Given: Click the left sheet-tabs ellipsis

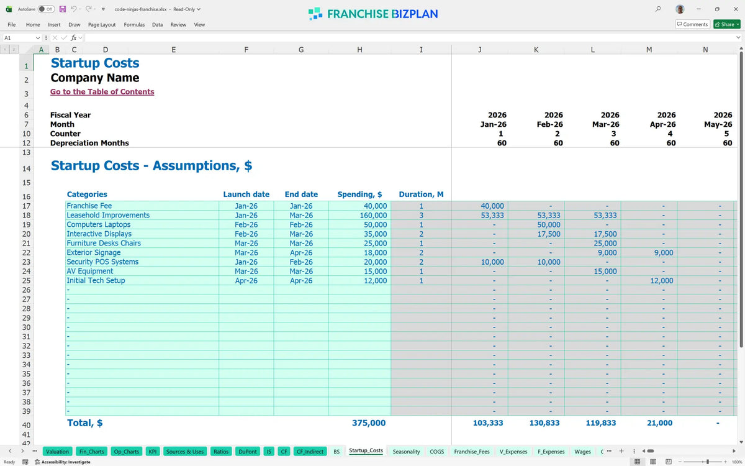Looking at the screenshot, I should (34, 451).
